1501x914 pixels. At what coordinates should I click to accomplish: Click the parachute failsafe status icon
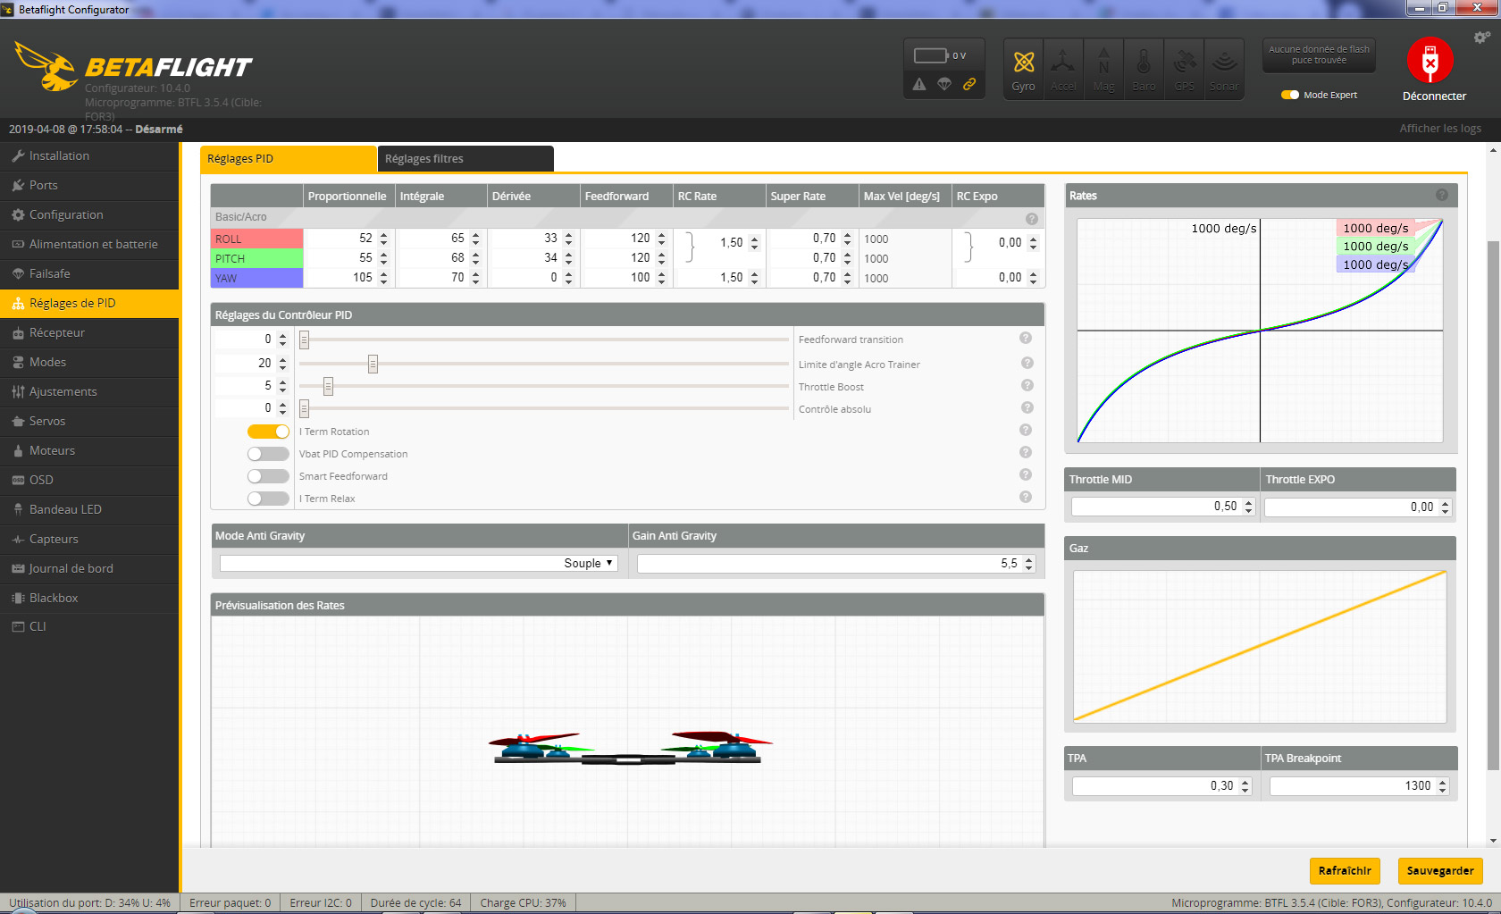pos(944,84)
